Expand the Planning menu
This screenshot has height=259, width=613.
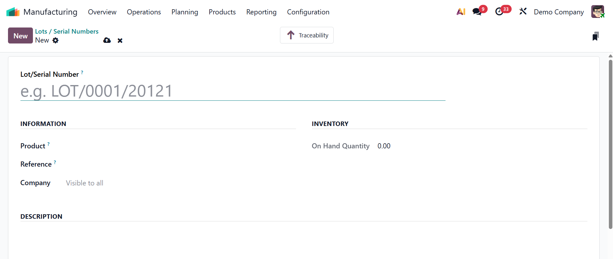click(x=185, y=12)
